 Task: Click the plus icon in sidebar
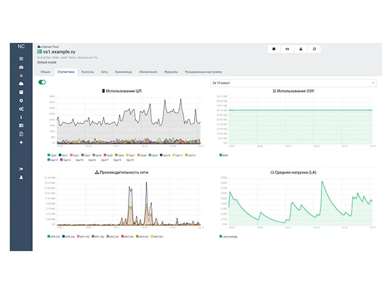pos(21,142)
